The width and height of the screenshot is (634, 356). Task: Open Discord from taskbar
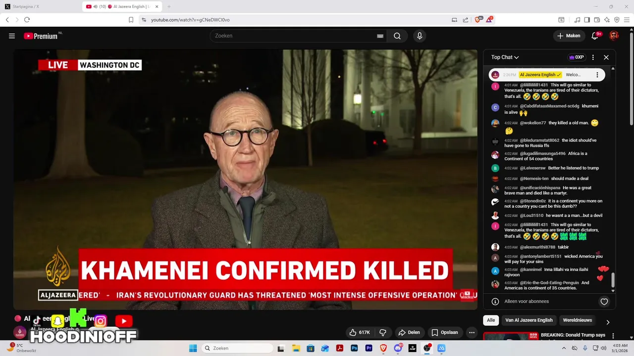point(398,348)
